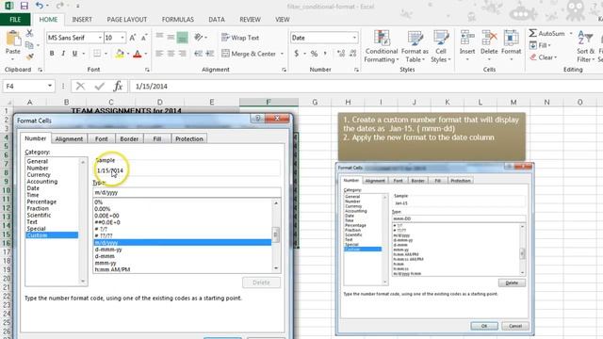
Task: Select Currency in Category list
Action: point(39,175)
